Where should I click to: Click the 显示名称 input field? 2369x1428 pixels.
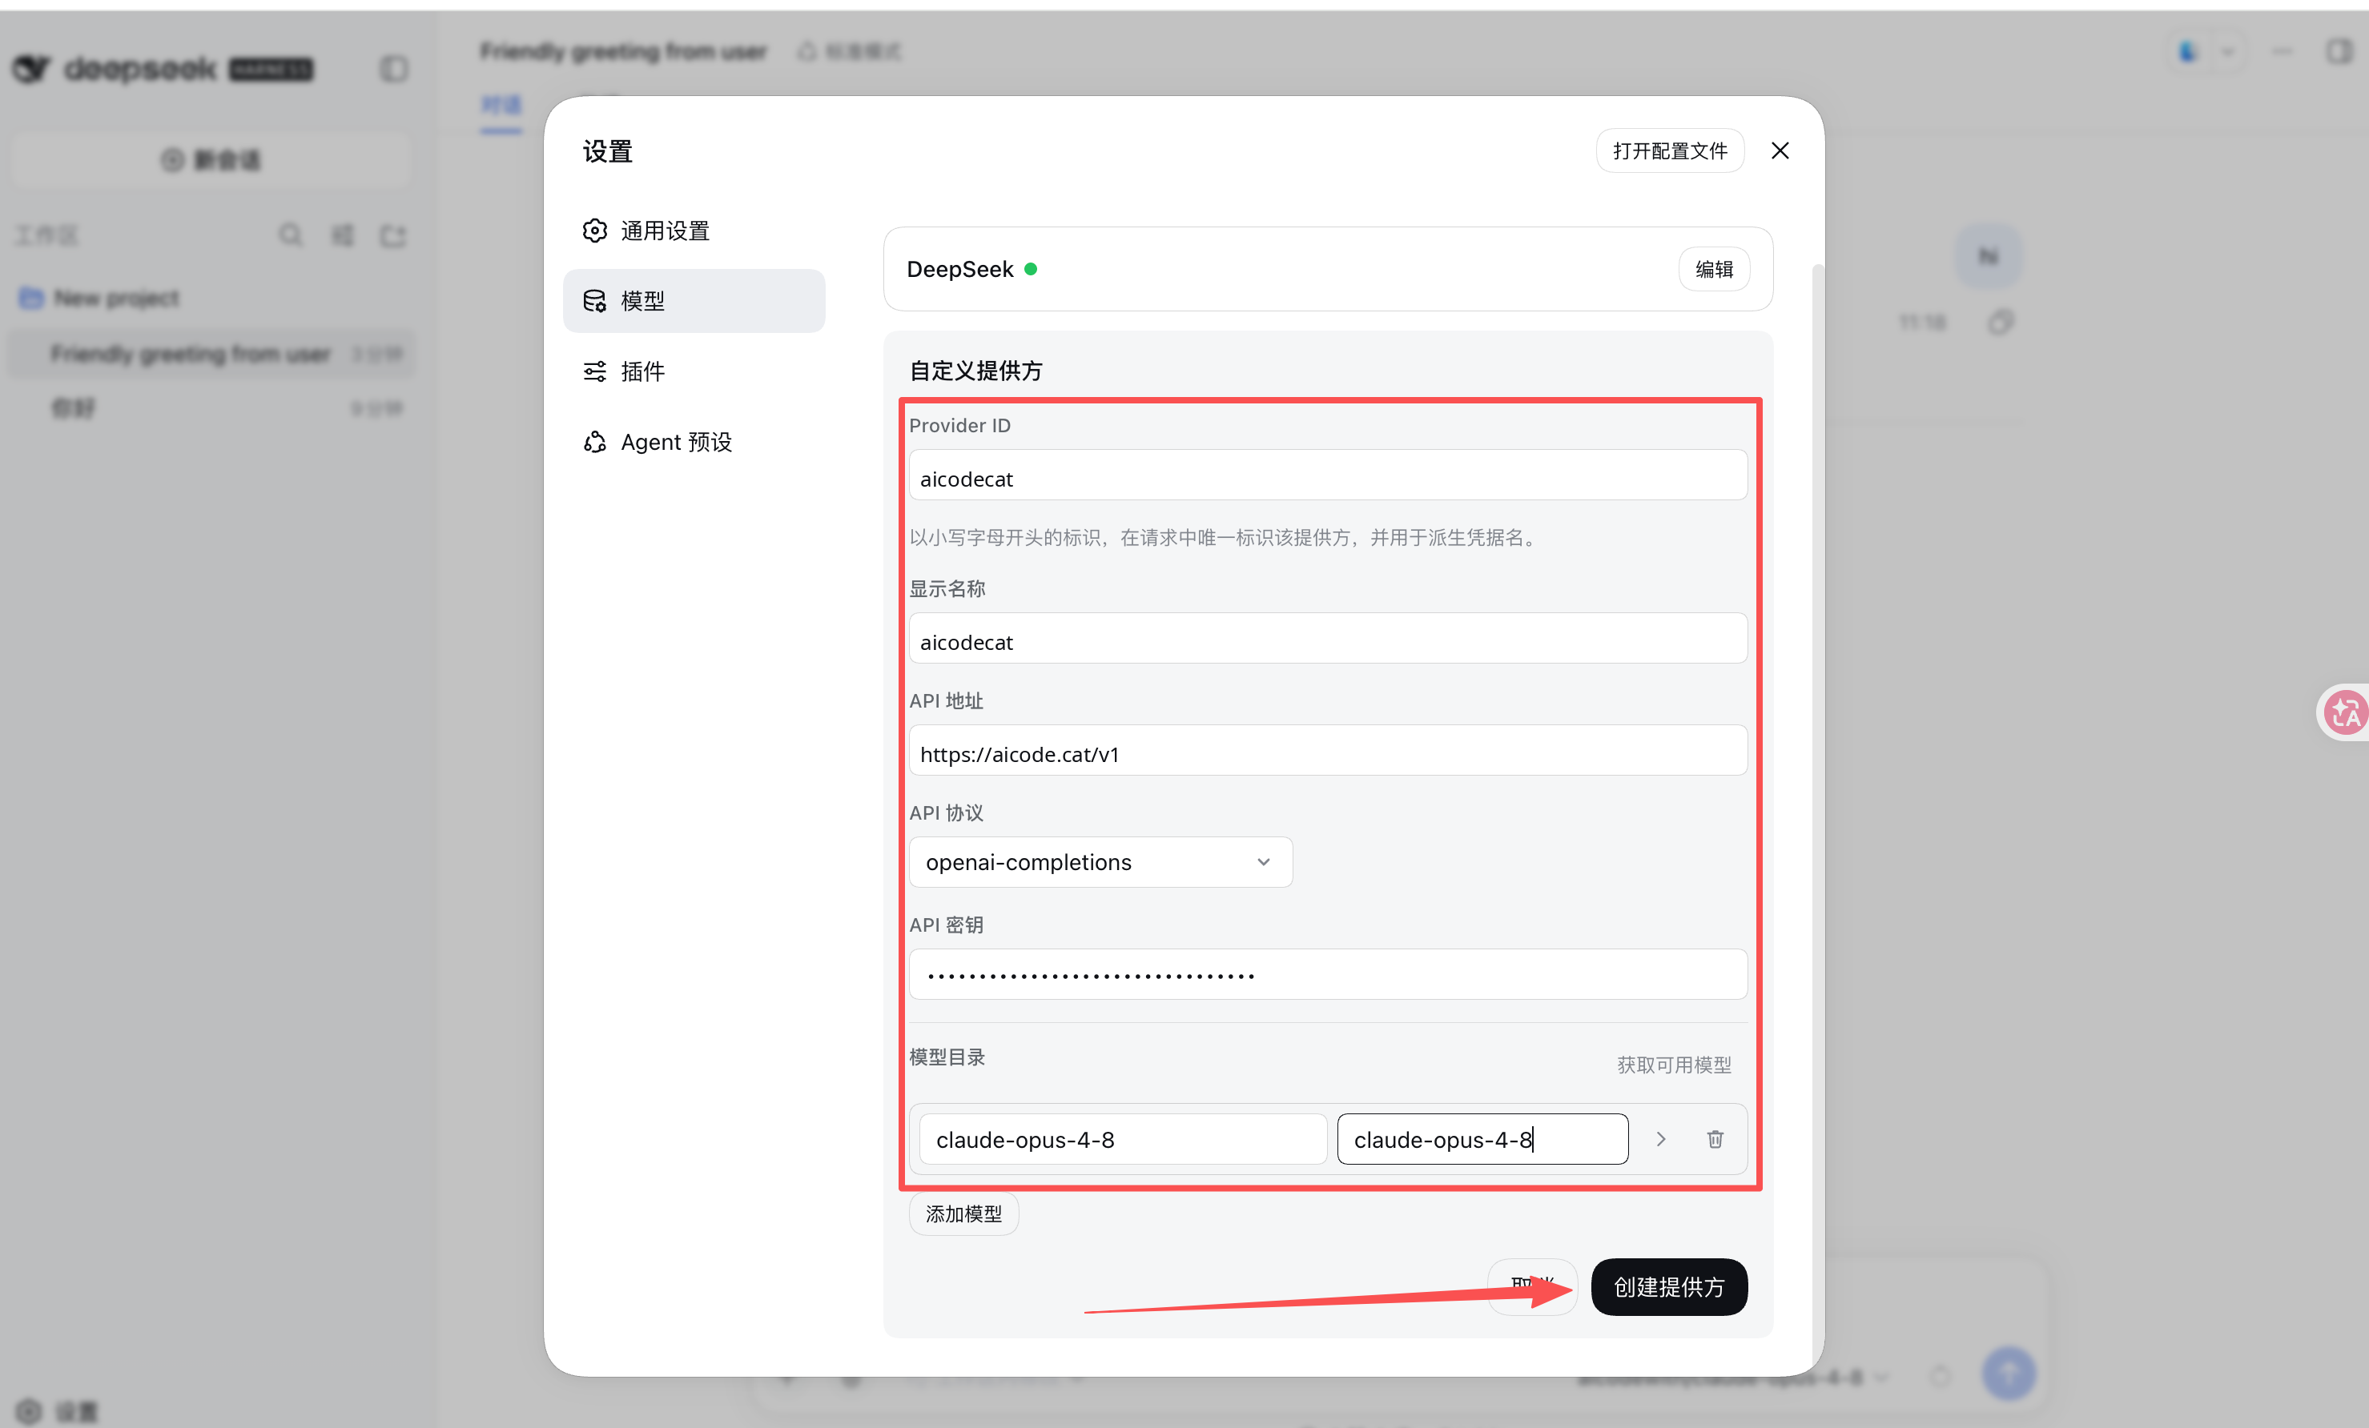tap(1328, 639)
